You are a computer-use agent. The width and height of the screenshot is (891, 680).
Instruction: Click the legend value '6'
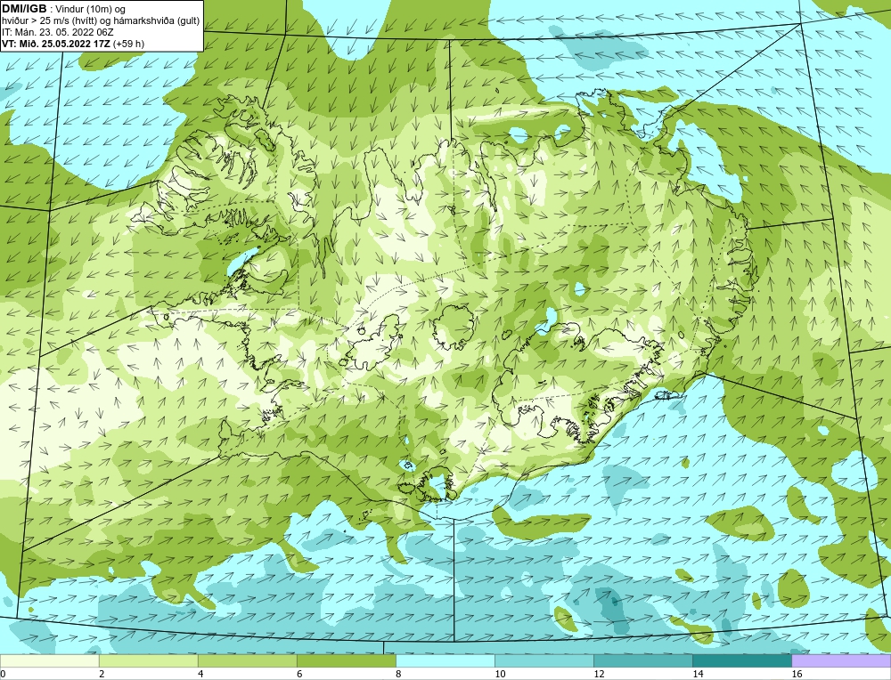click(x=298, y=674)
